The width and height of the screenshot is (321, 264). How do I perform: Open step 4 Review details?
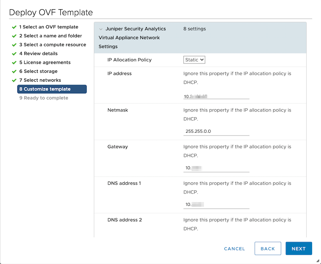coord(38,54)
